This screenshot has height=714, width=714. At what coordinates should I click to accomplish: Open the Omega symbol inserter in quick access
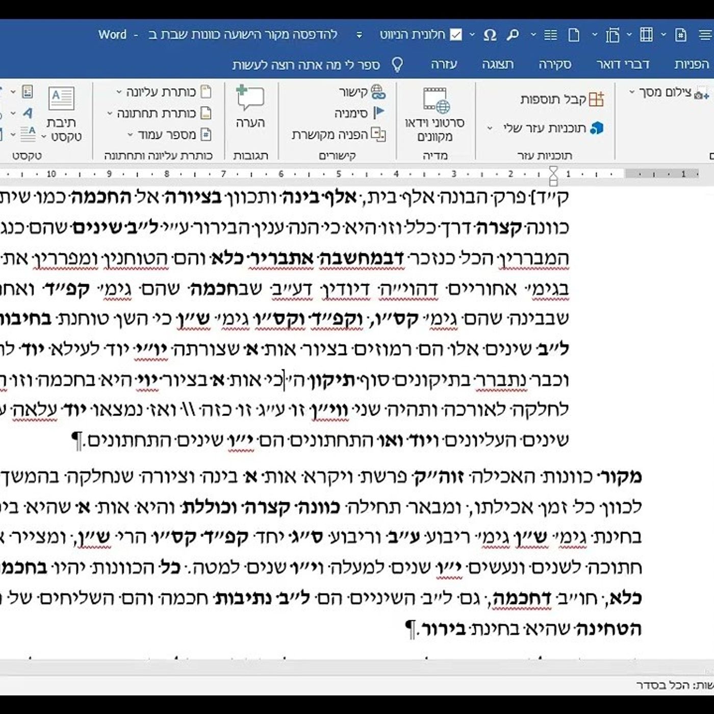490,35
